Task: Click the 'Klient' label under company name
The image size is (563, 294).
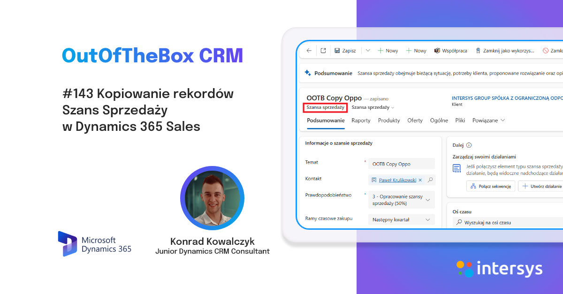Action: [457, 105]
